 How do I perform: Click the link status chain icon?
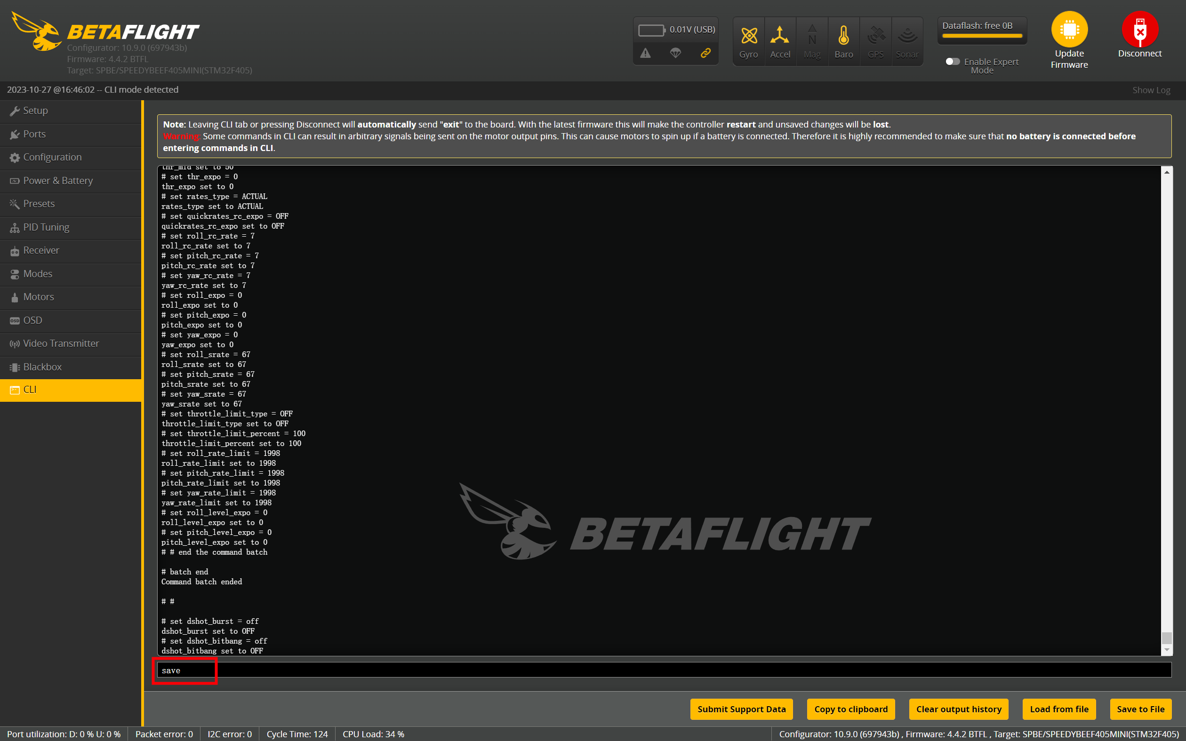pyautogui.click(x=706, y=53)
